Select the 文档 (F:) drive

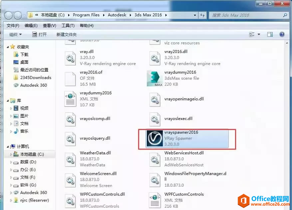point(28,177)
